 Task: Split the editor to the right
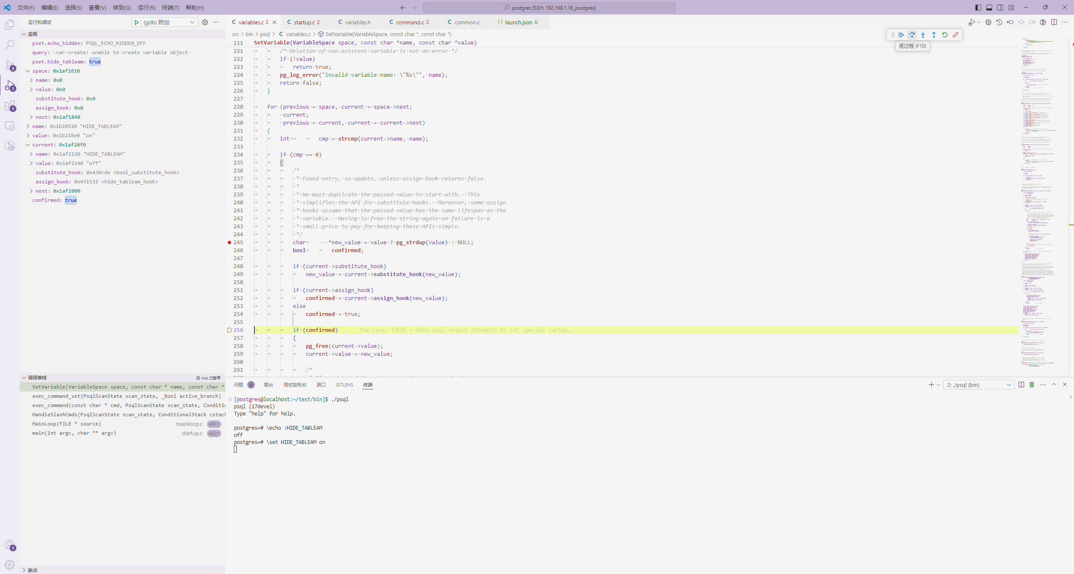(1054, 22)
